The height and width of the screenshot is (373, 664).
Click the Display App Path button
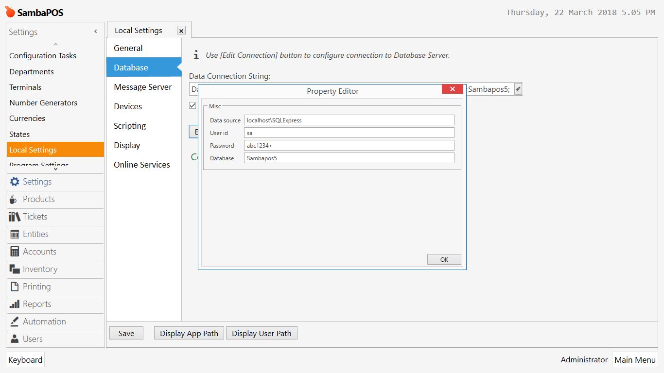[x=189, y=333]
